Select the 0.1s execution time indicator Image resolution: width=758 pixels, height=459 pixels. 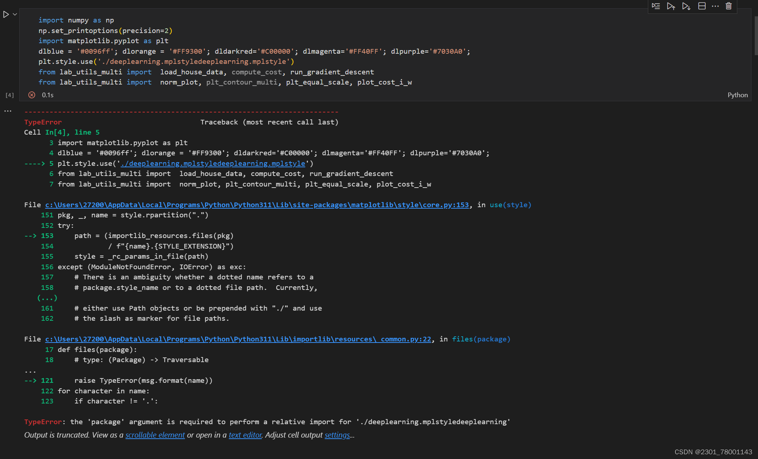tap(48, 95)
